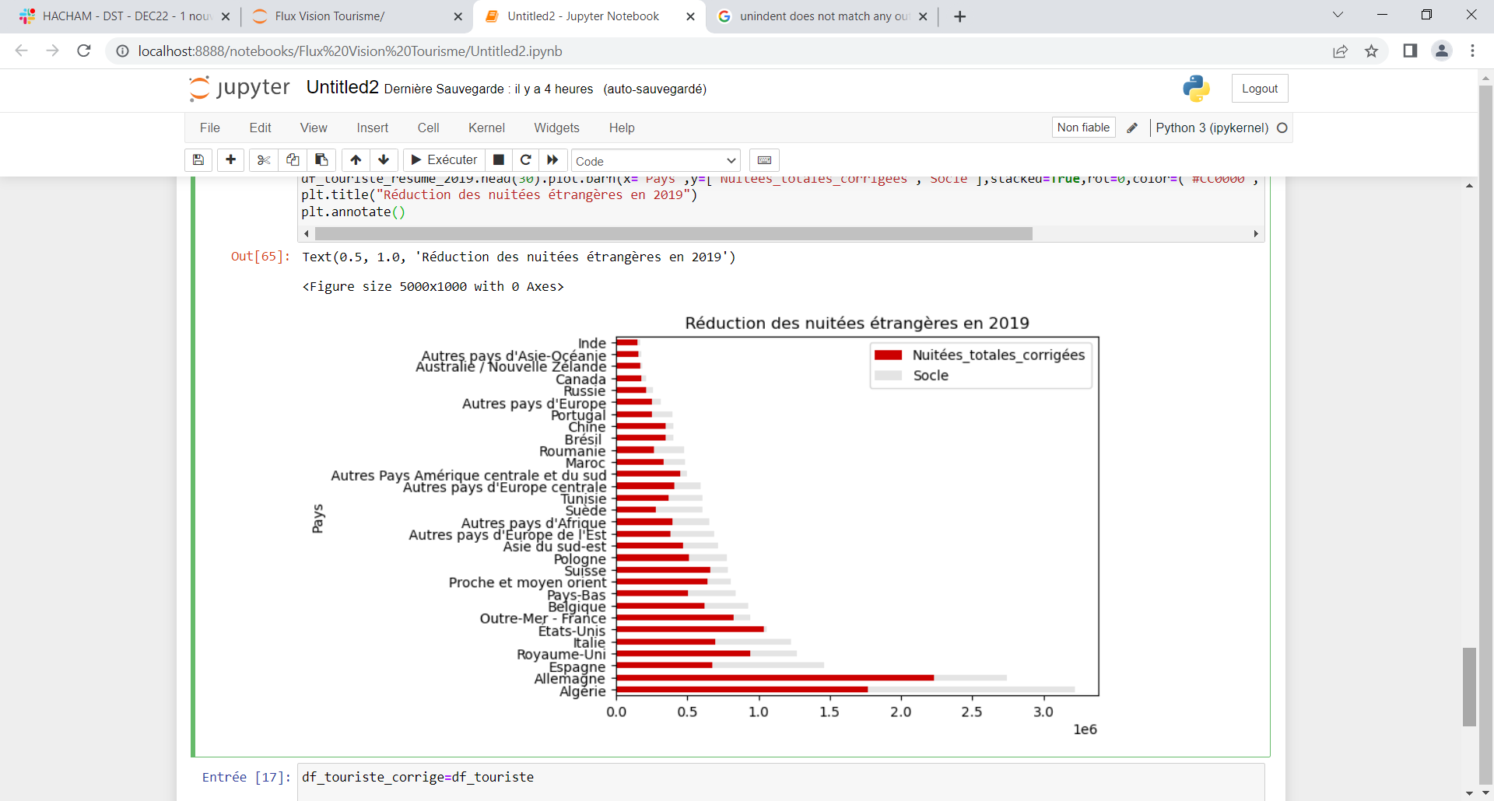Image resolution: width=1494 pixels, height=801 pixels.
Task: Click the Figure size 5000x1000 output text
Action: click(433, 286)
